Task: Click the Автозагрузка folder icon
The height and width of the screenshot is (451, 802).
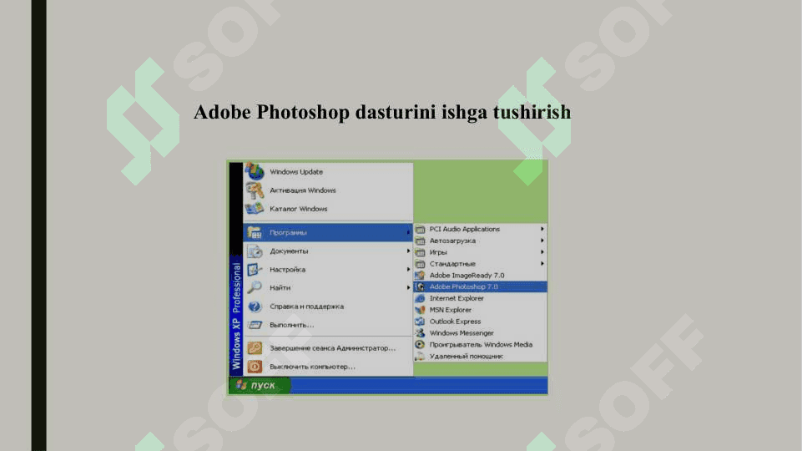Action: pos(420,241)
